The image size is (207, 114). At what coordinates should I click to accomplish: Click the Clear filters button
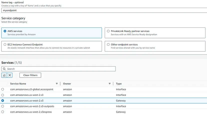point(30,75)
